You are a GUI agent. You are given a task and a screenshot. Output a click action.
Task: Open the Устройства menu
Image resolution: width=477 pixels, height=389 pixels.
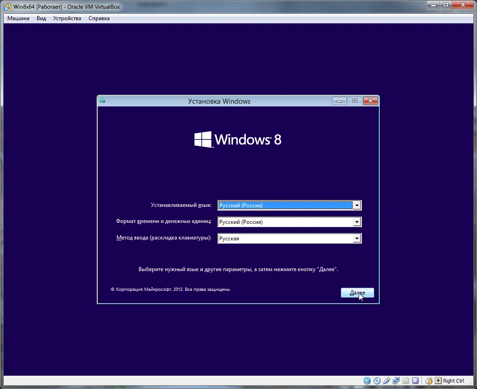[67, 18]
